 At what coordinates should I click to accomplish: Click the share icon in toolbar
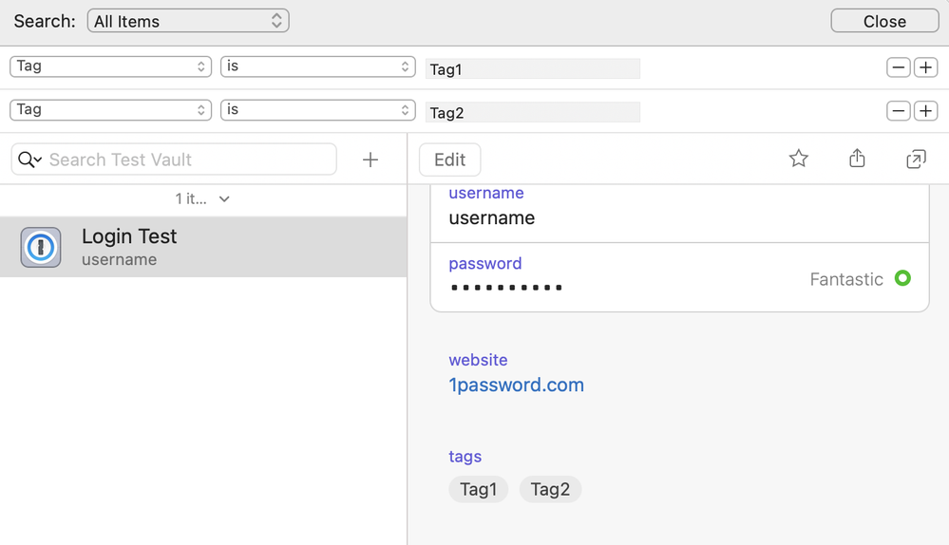[857, 159]
